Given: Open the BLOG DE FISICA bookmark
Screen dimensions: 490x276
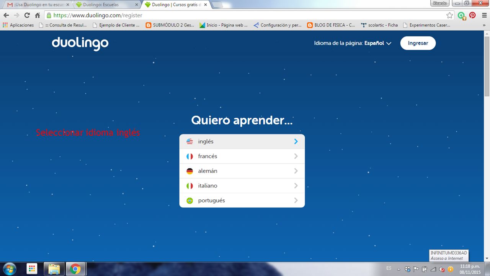Looking at the screenshot, I should pyautogui.click(x=331, y=25).
